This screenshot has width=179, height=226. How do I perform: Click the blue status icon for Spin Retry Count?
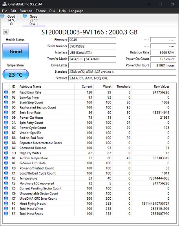6,123
